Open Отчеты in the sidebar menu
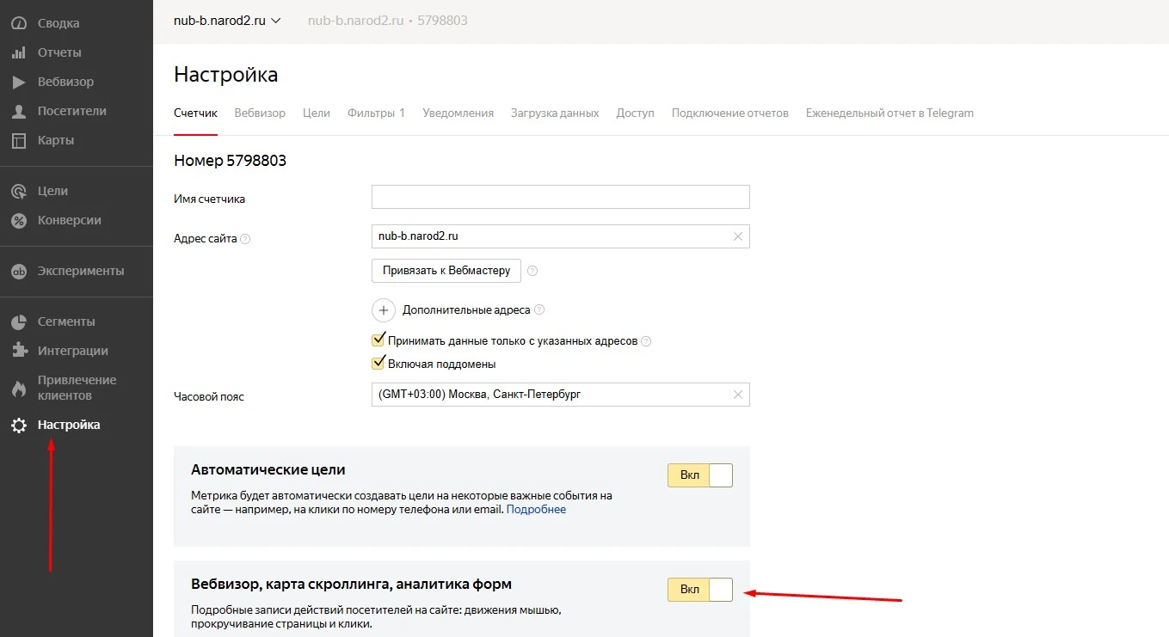Screen dimensions: 1169x637 tap(59, 52)
